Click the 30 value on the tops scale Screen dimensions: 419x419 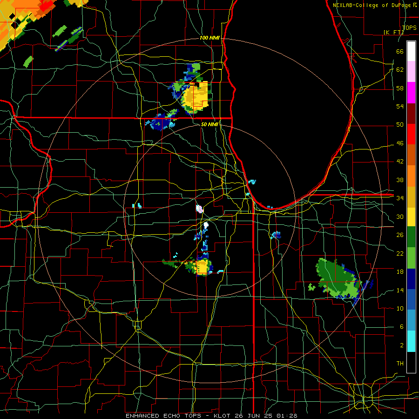400,216
